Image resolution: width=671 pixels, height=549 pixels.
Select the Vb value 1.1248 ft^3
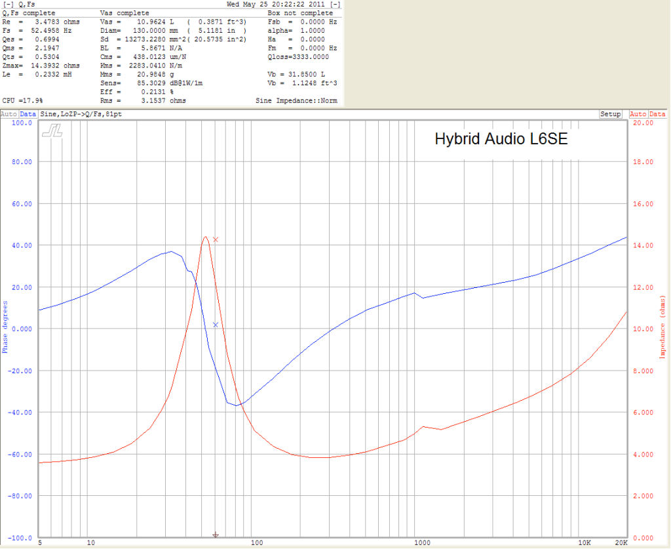(x=315, y=83)
